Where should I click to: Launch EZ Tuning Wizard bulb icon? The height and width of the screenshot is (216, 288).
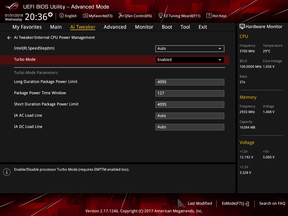pyautogui.click(x=161, y=16)
